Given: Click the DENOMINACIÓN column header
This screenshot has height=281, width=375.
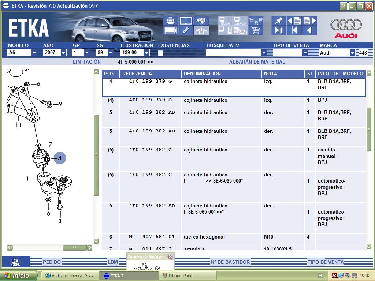Looking at the screenshot, I should pos(221,74).
